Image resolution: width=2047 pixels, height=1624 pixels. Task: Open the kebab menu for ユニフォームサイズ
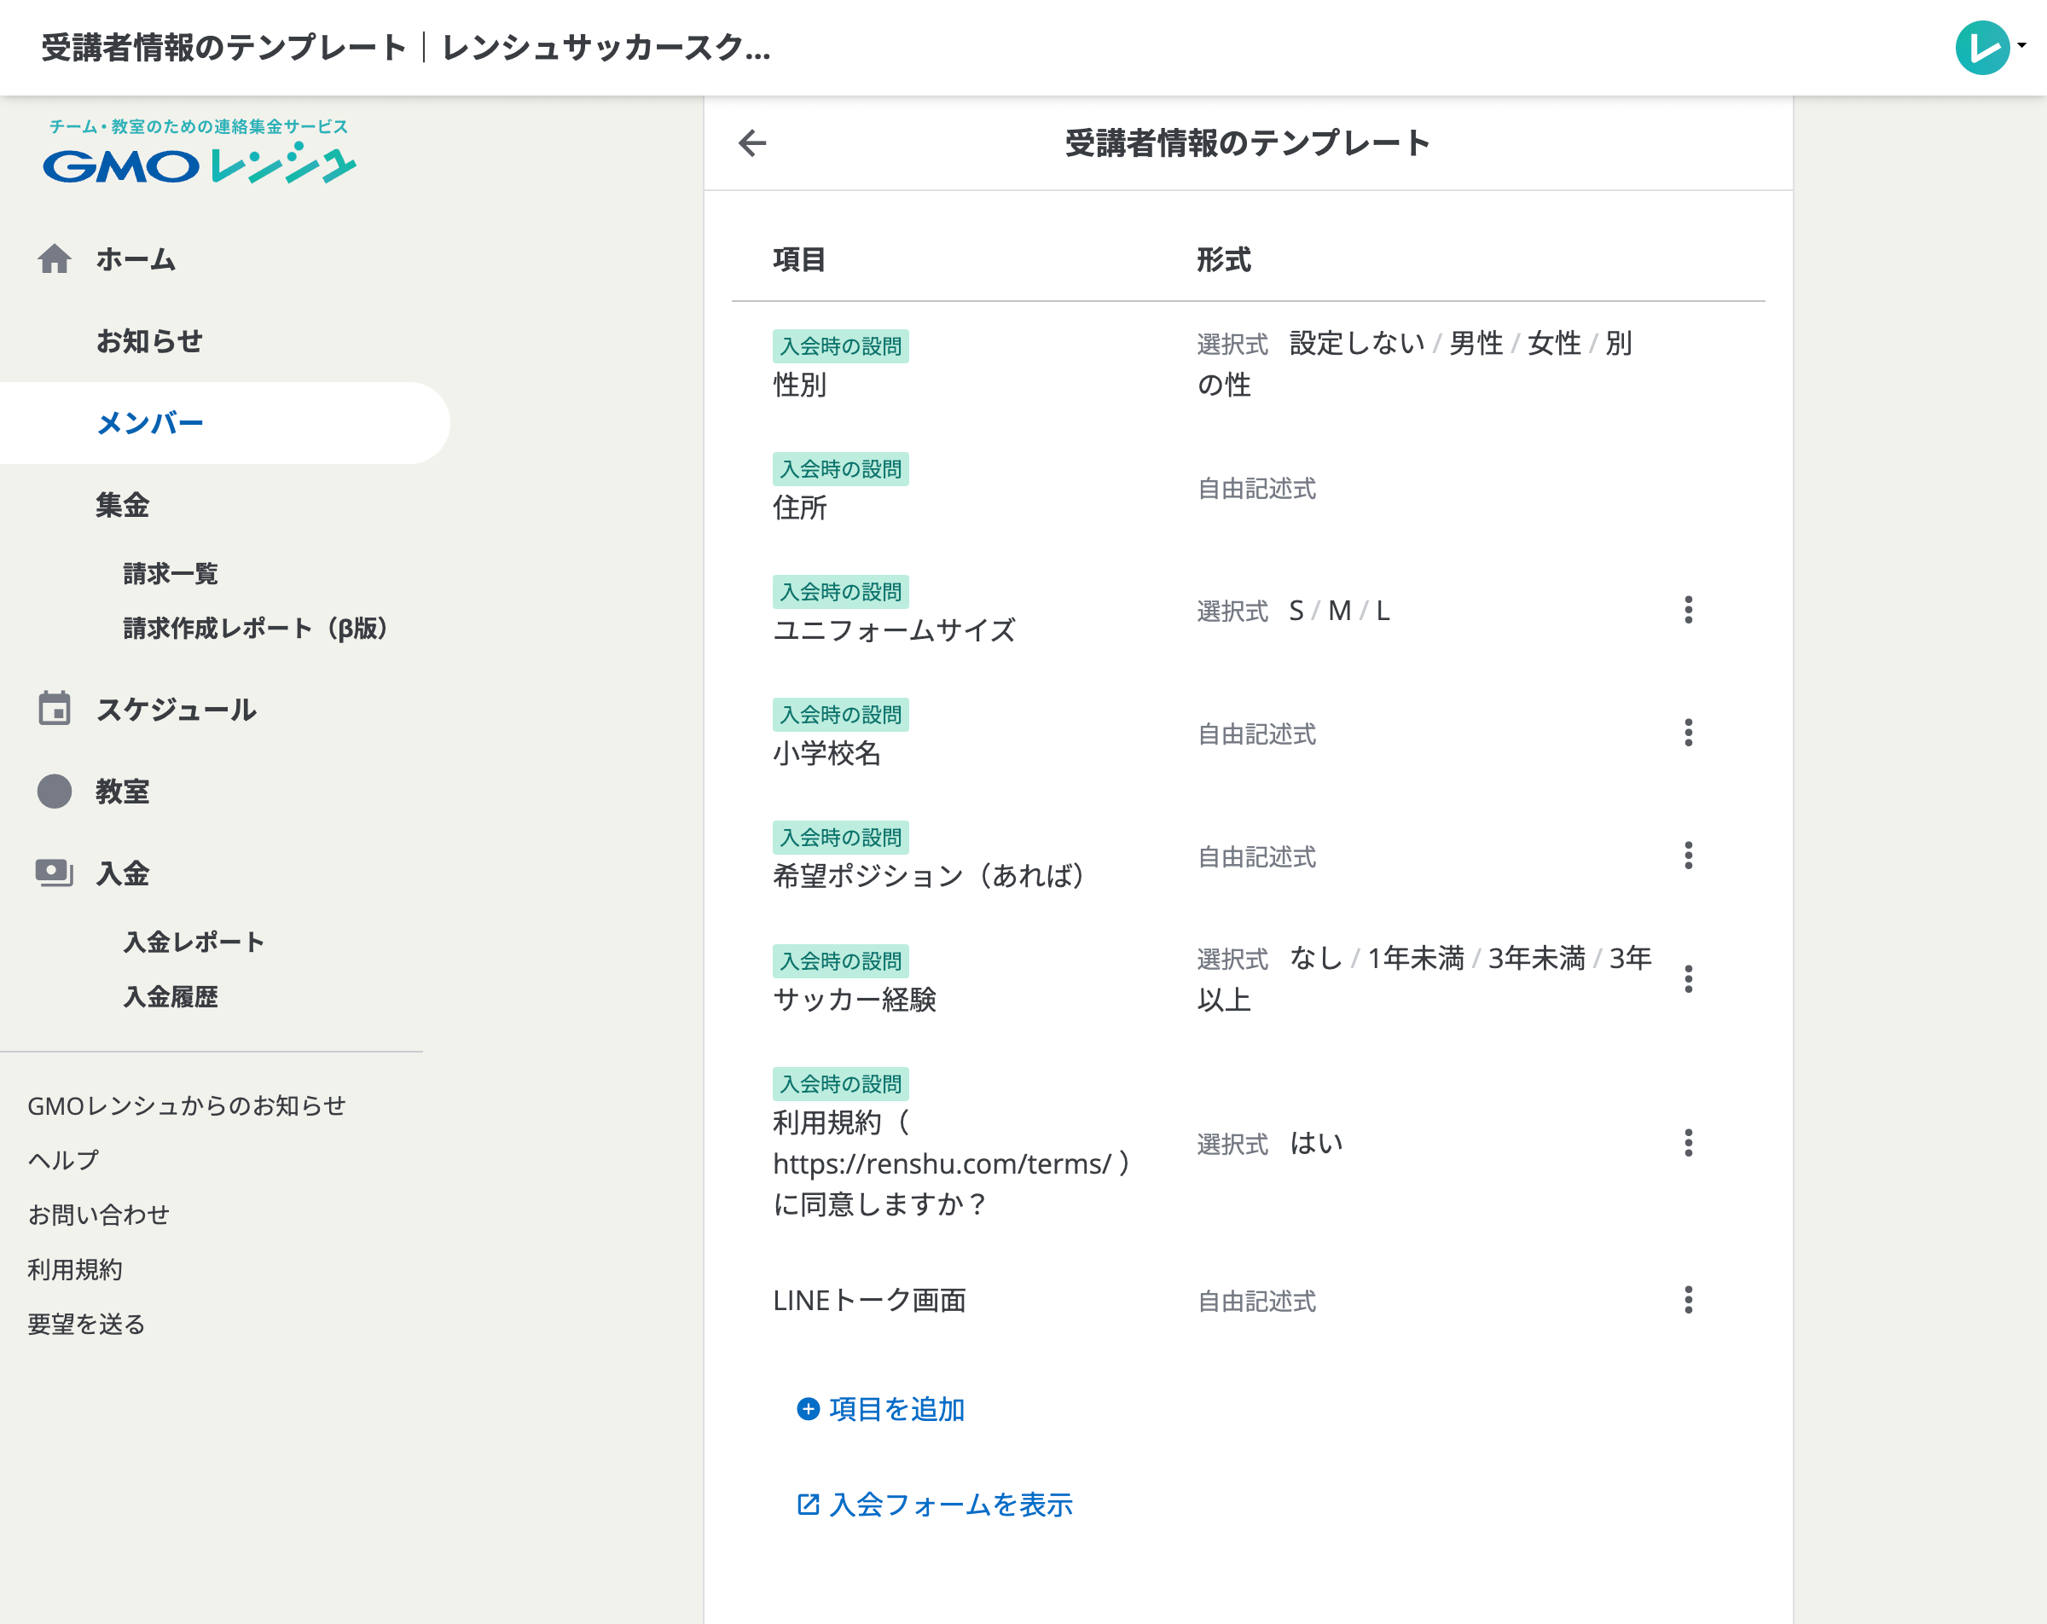(x=1689, y=611)
